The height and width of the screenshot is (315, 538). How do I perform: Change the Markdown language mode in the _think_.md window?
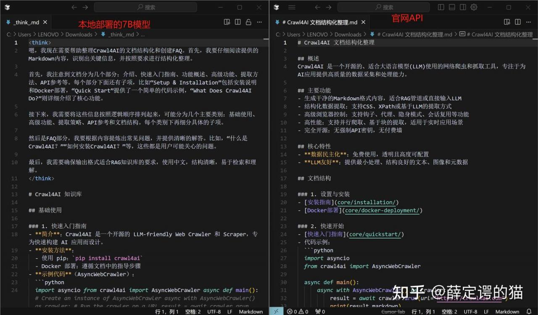(x=251, y=312)
